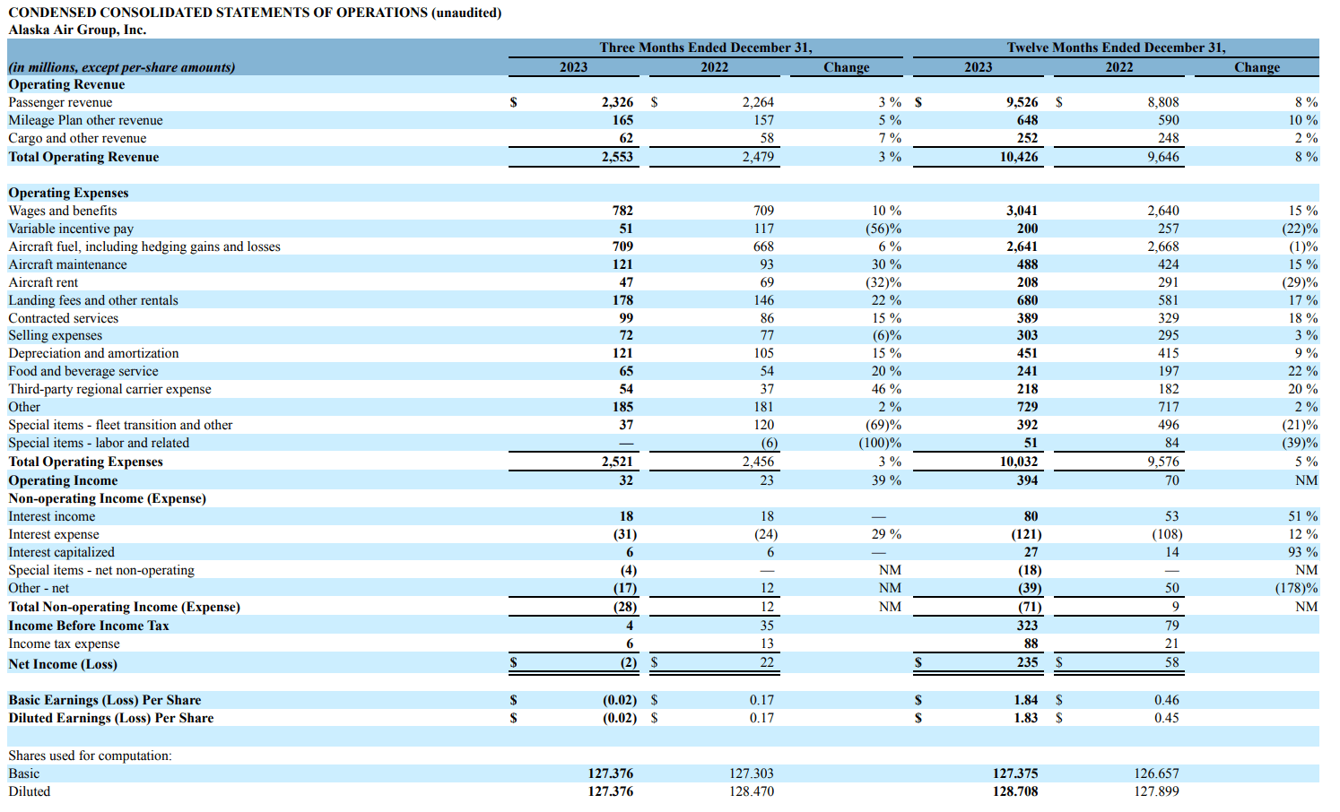Click "Special items - net non-operating" row label
The image size is (1340, 812).
(101, 570)
